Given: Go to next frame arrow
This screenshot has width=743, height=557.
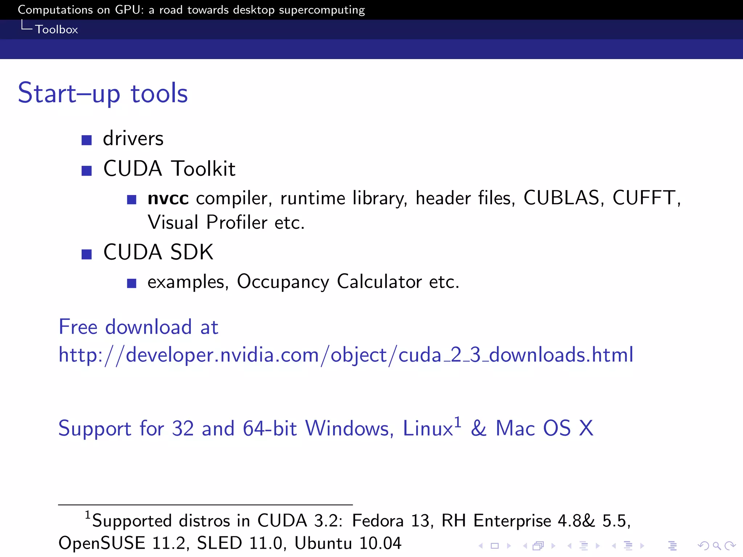Looking at the screenshot, I should coord(553,546).
